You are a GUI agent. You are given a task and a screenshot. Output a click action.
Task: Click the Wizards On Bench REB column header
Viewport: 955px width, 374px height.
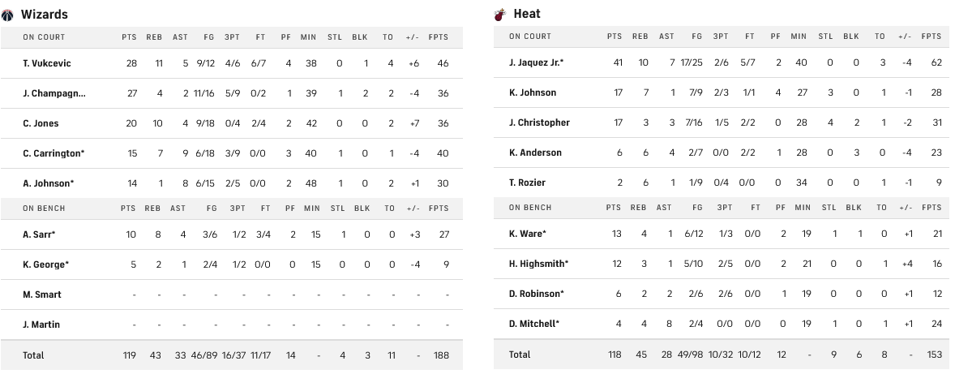point(154,208)
